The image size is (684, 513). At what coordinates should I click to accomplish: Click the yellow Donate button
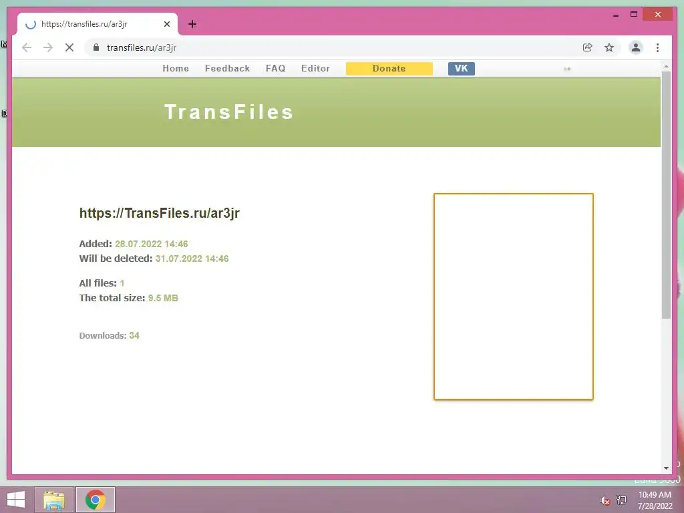coord(389,69)
